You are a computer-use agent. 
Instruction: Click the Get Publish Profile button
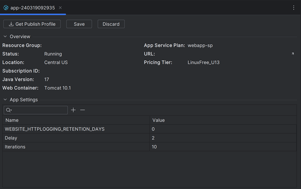32,24
